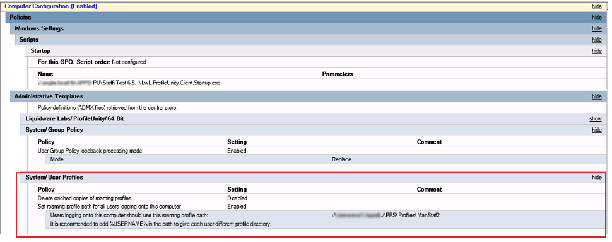Viewport: 612px width, 242px height.
Task: Click the Setting column header in System/User Profiles
Action: [237, 190]
